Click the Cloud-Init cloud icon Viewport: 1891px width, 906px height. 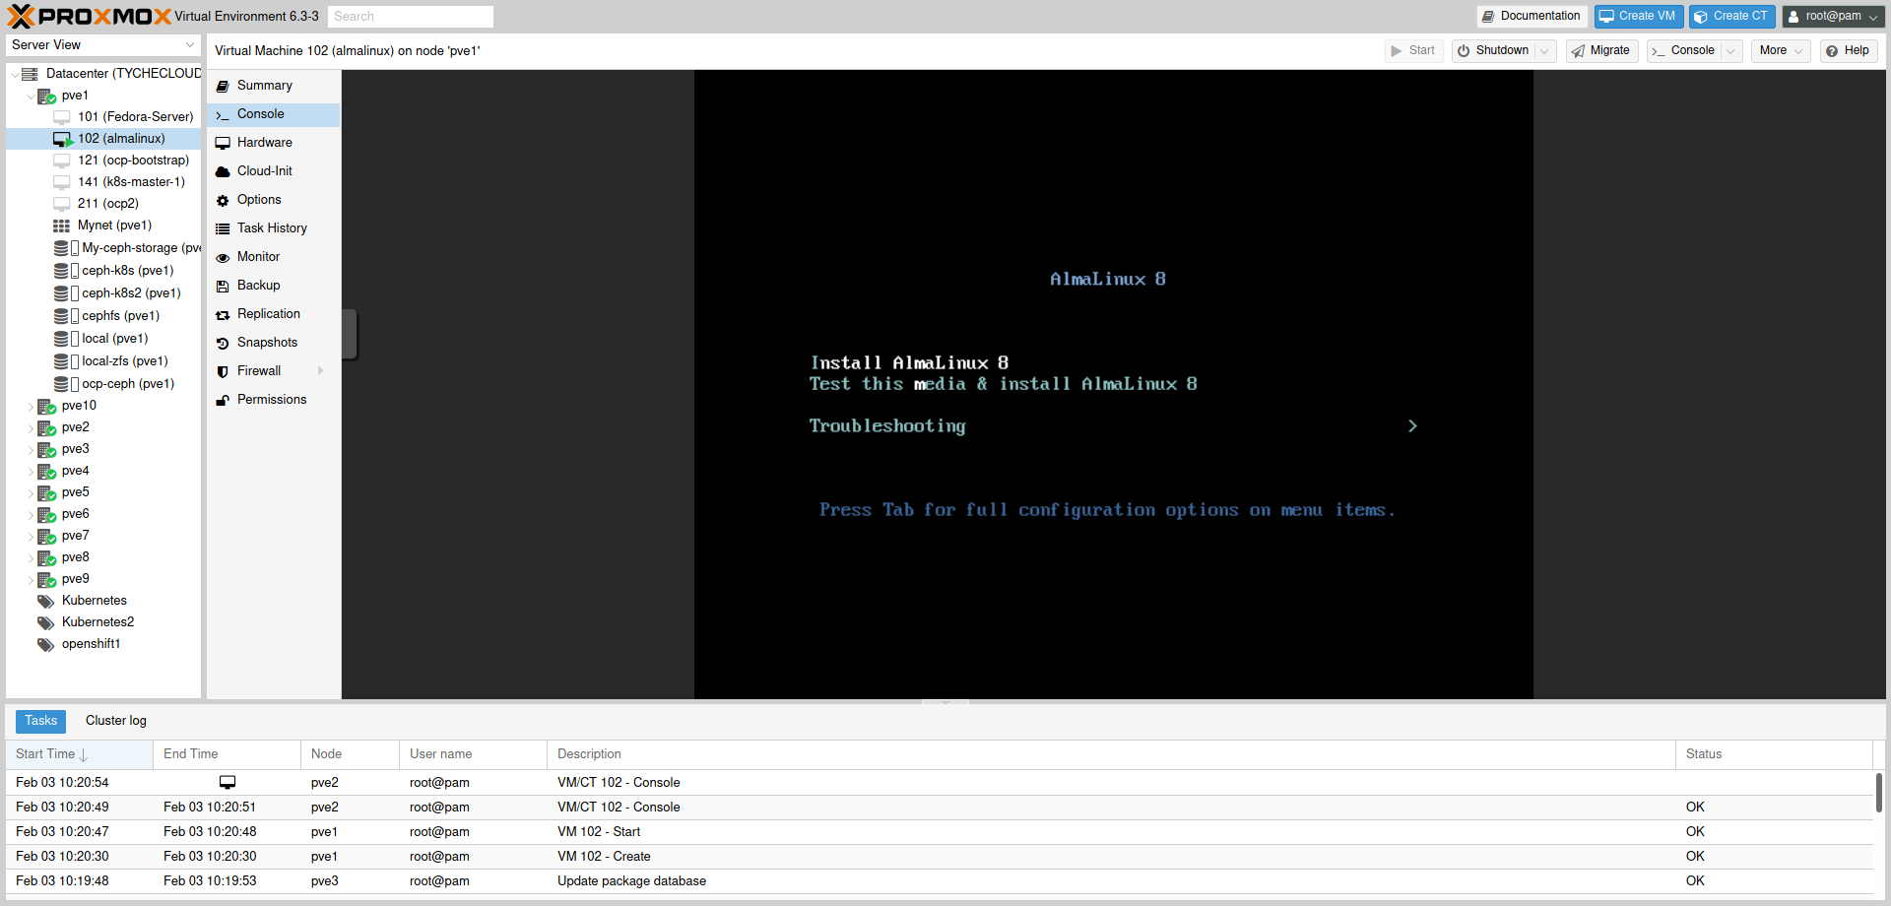coord(223,171)
